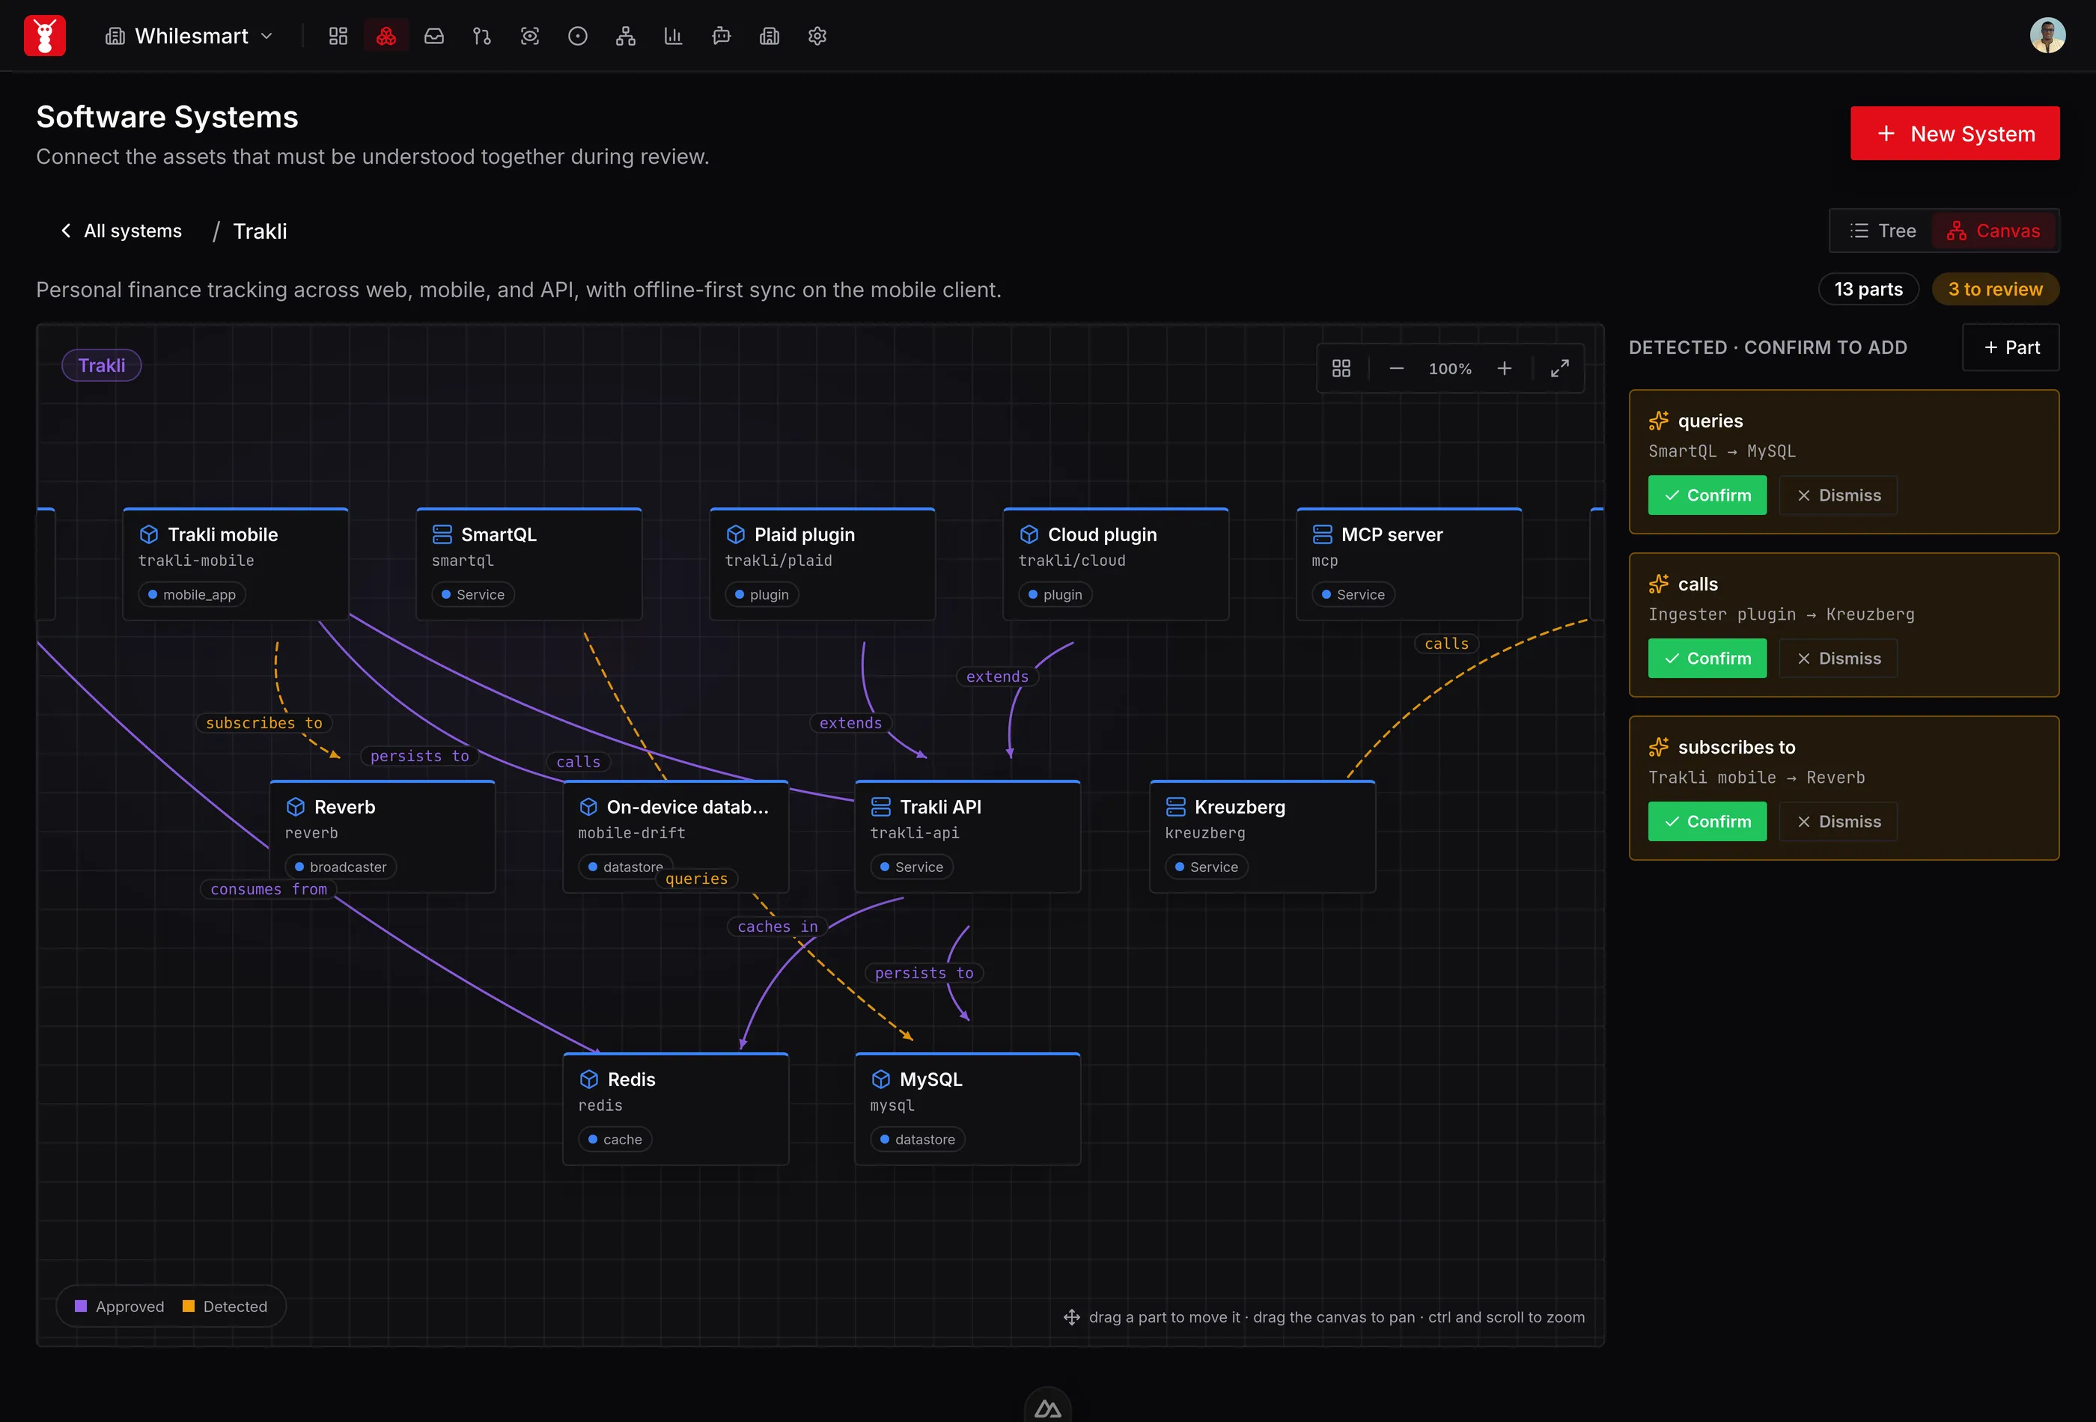The height and width of the screenshot is (1422, 2096).
Task: Click the orange Detected legend swatch
Action: [189, 1307]
